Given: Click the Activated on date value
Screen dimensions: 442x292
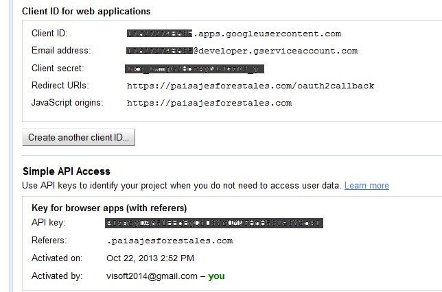Looking at the screenshot, I should (150, 258).
